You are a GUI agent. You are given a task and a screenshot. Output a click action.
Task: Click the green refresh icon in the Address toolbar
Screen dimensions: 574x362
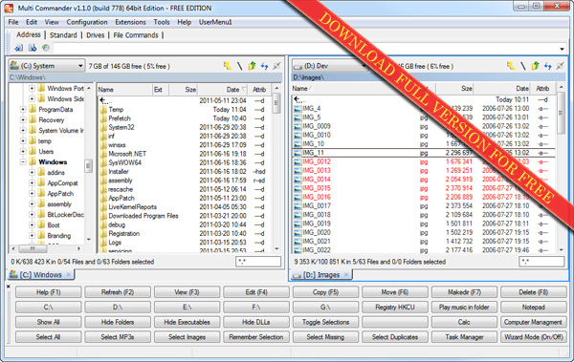[x=45, y=48]
